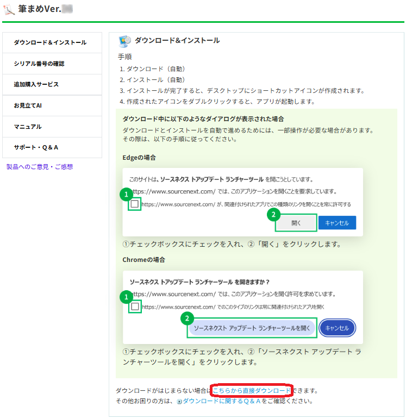Click 開く button in the Edge dialog
The image size is (406, 419).
(296, 223)
